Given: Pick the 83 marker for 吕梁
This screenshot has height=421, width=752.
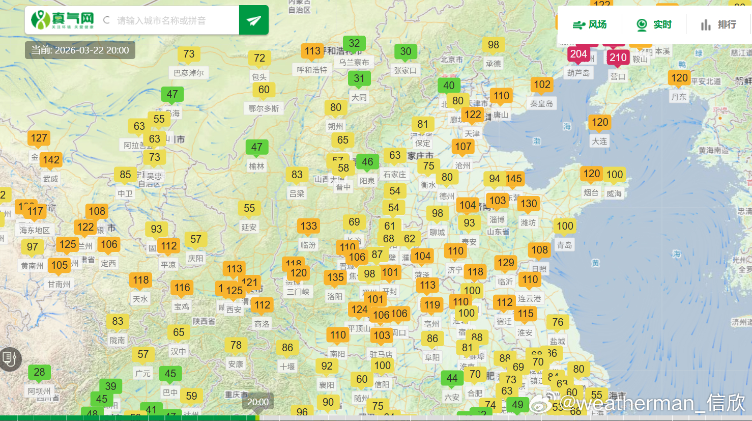Looking at the screenshot, I should (x=297, y=175).
